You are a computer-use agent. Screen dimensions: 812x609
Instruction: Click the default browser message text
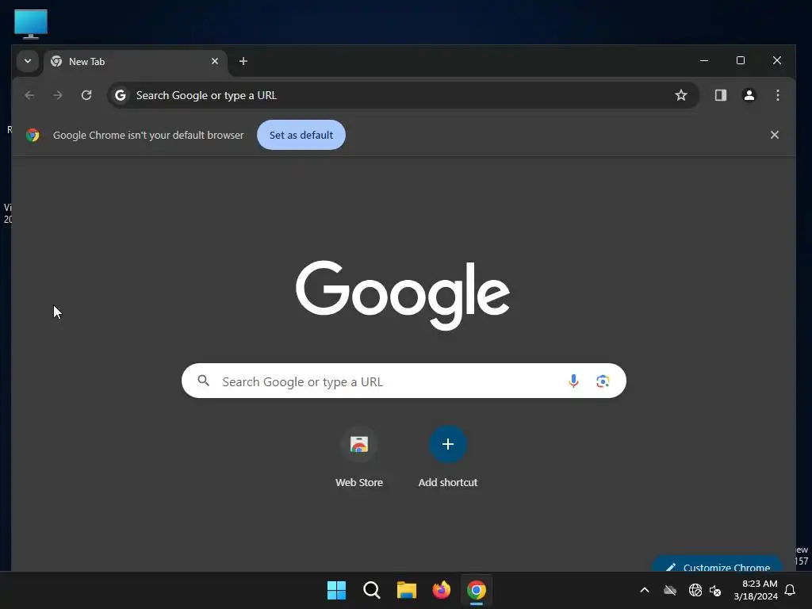[x=148, y=135]
